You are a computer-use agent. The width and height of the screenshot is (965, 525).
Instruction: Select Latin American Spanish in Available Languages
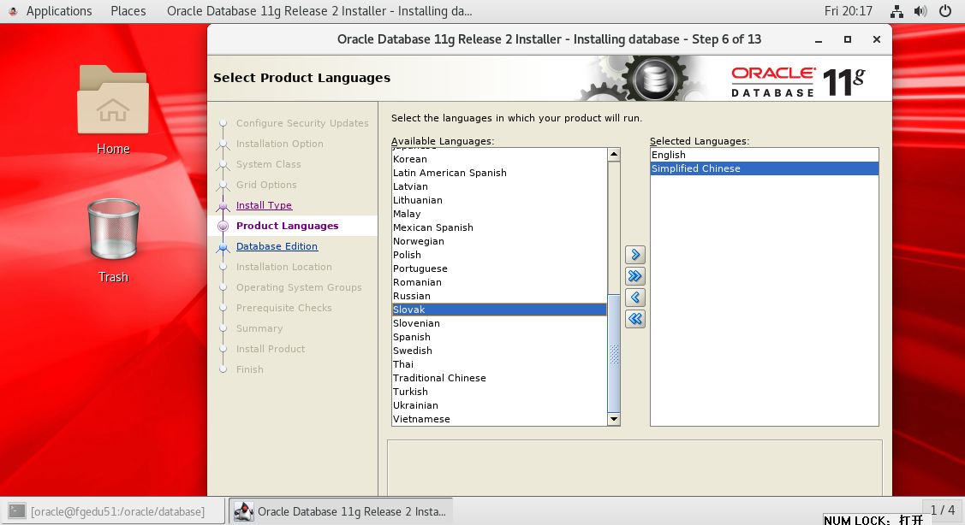(x=499, y=173)
